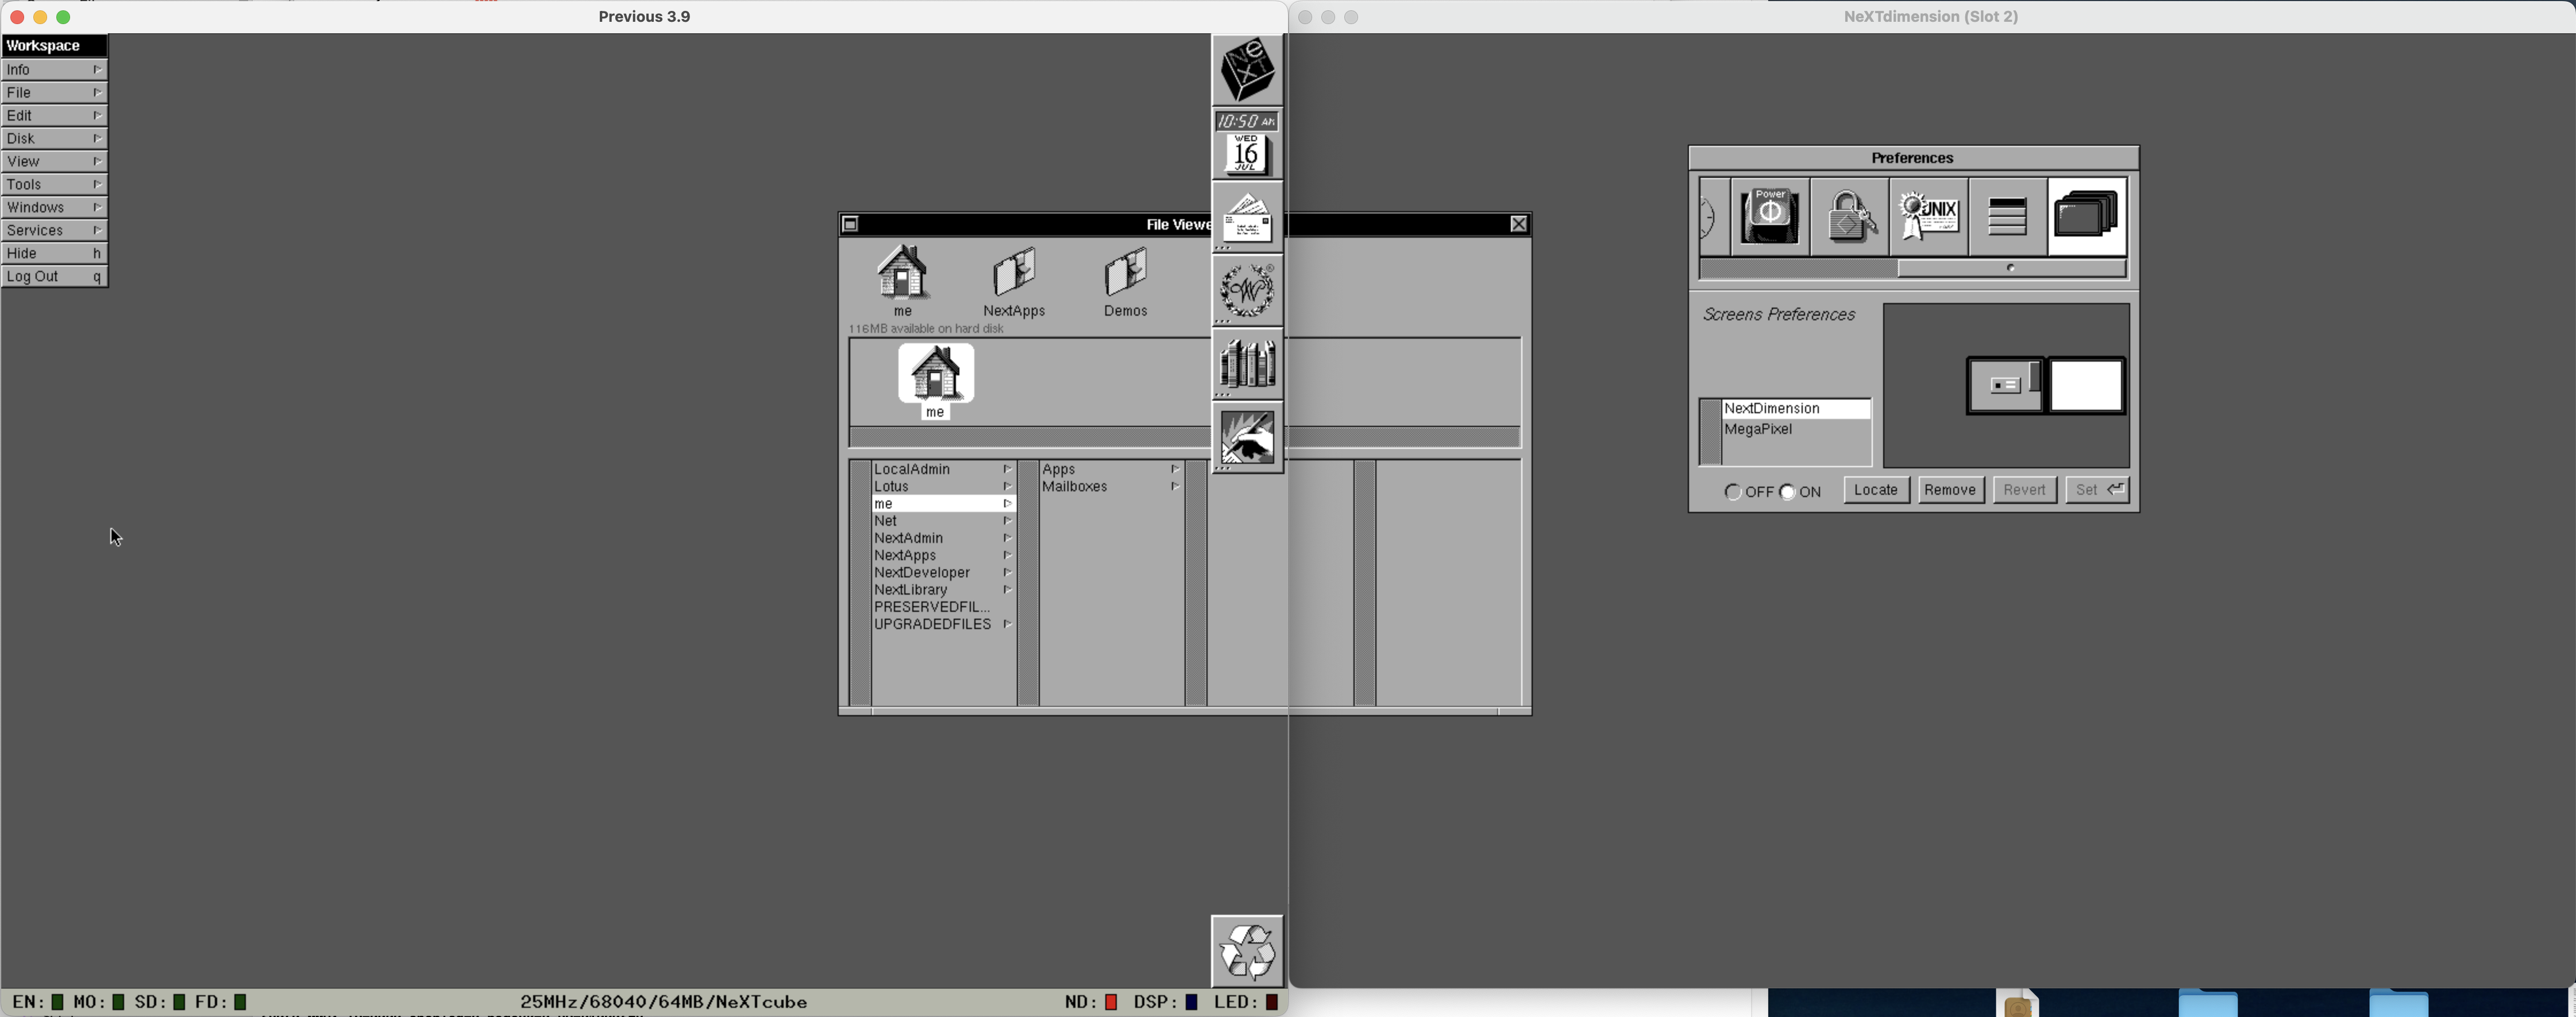Click the preferences icon scroller knob
This screenshot has height=1017, width=2576.
[x=2011, y=269]
